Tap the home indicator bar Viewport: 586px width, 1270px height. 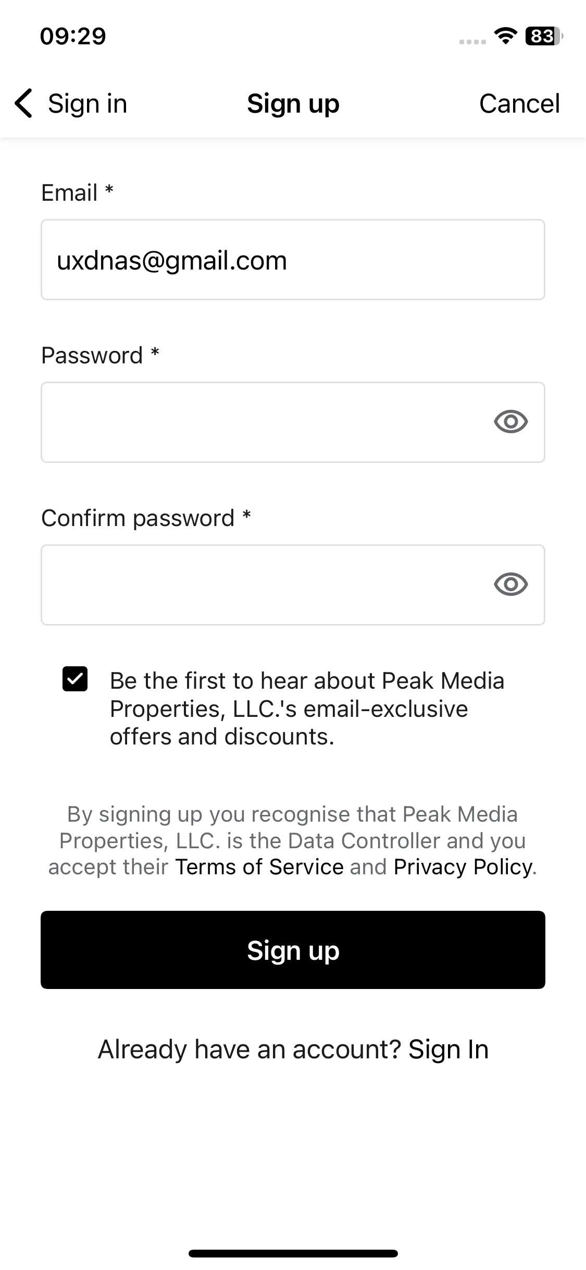coord(293,1253)
